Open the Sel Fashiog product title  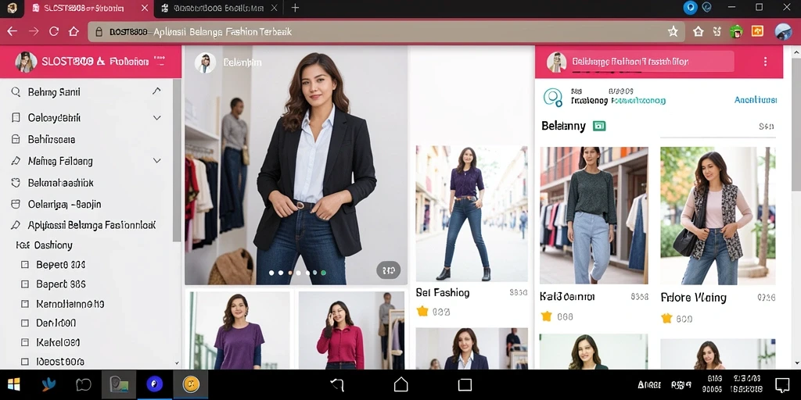coord(443,293)
